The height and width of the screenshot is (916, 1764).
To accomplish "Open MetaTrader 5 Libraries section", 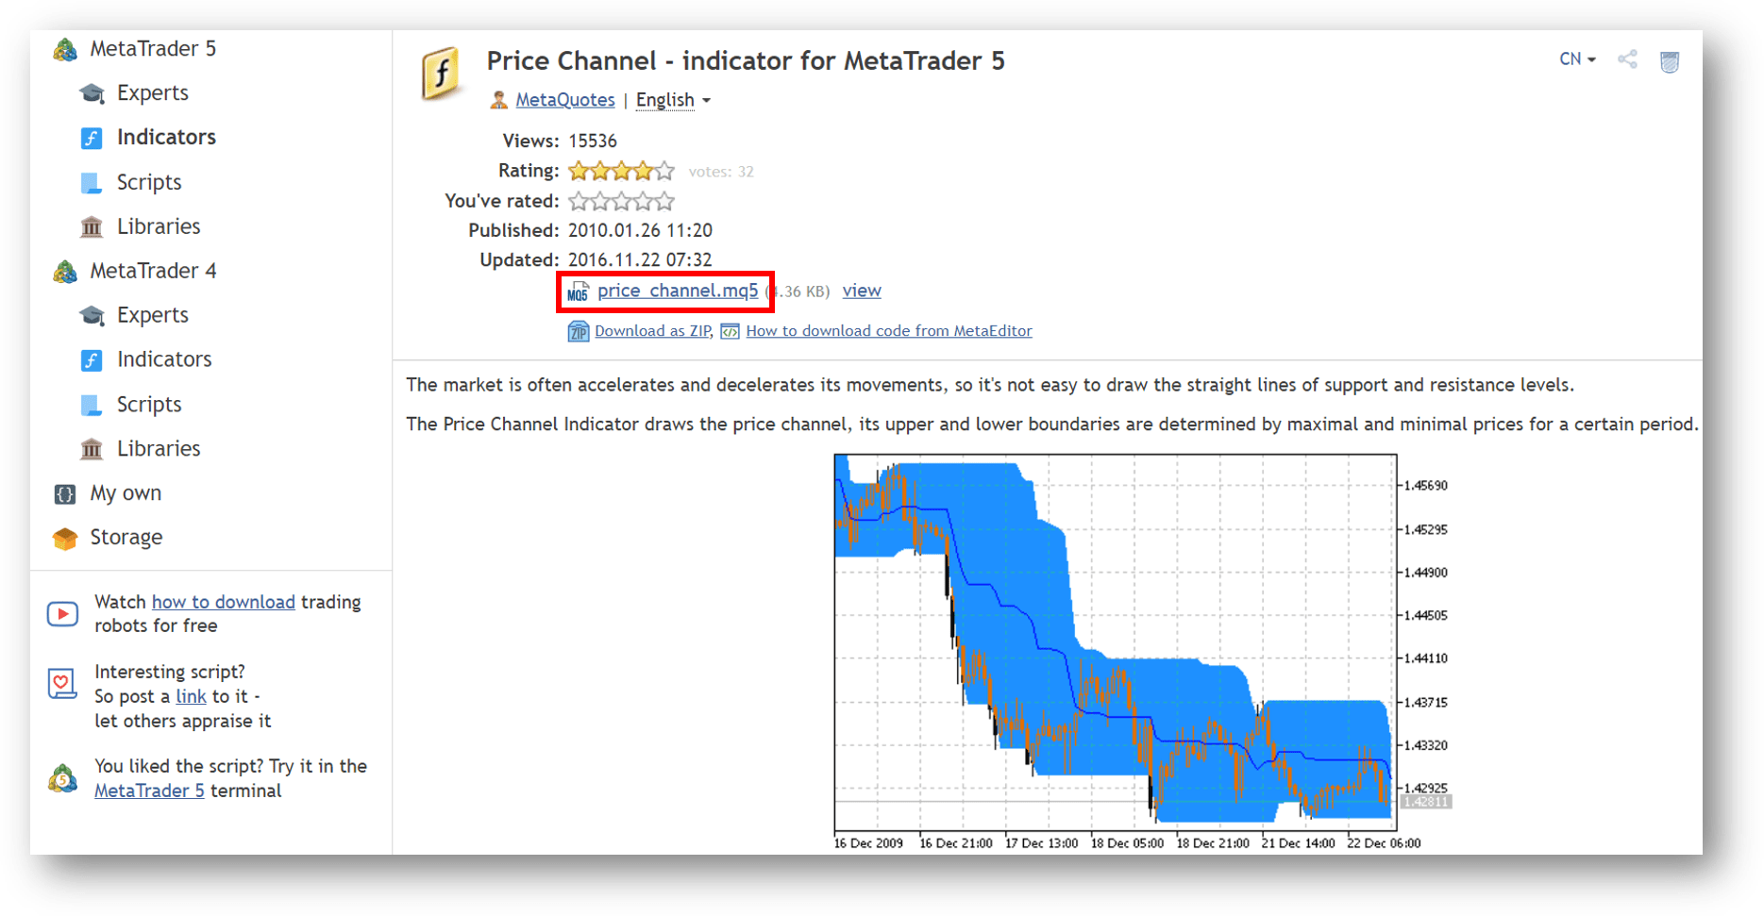I will click(159, 227).
